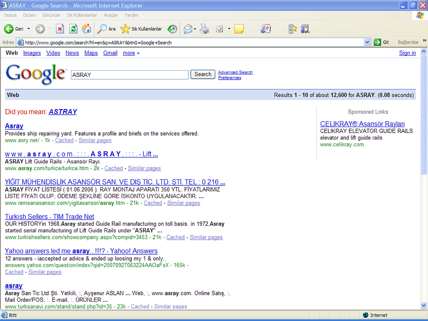This screenshot has height=321, width=428.
Task: Open the www.asray.com Lift result title
Action: click(81, 154)
